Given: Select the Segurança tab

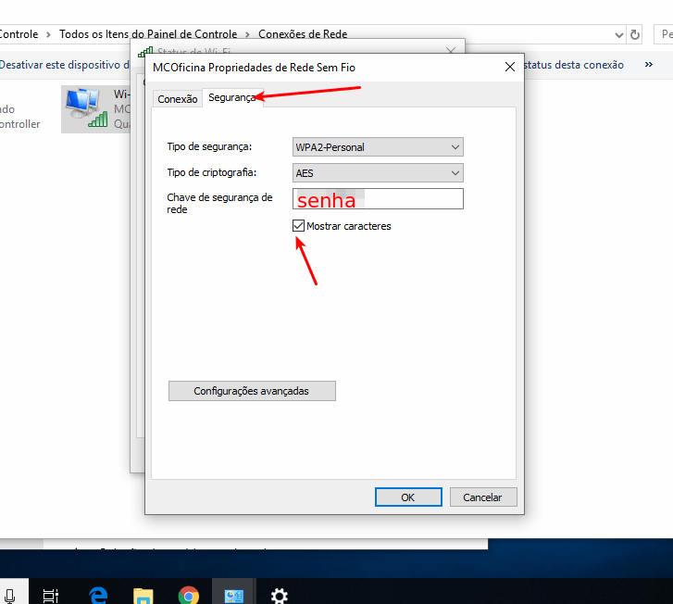Looking at the screenshot, I should 231,97.
